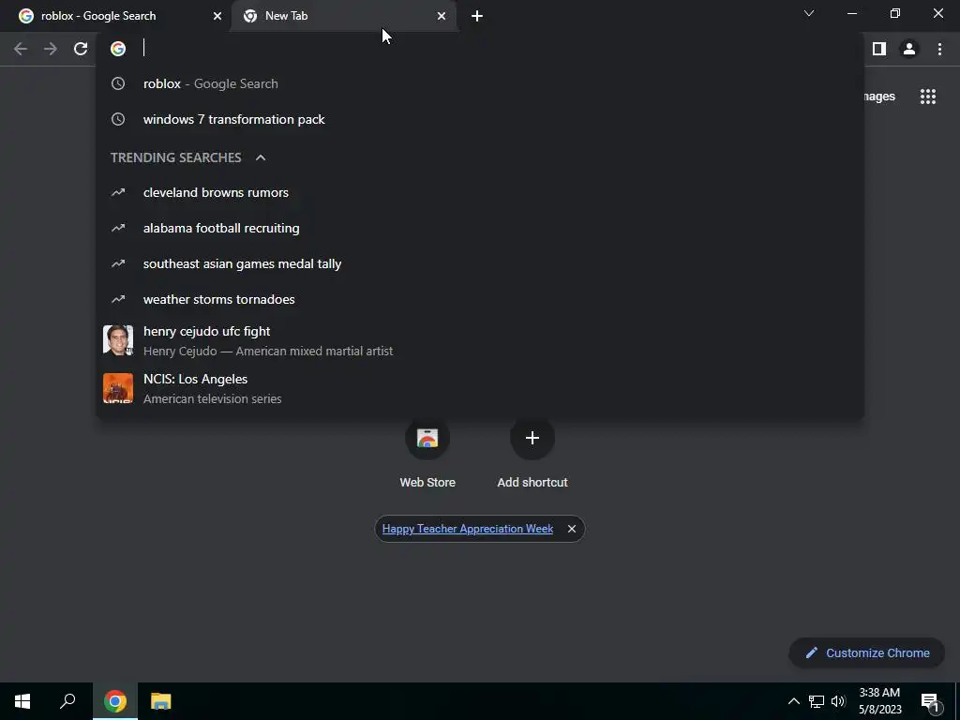This screenshot has height=720, width=960.
Task: Choose henry cejudo ufc fight suggestion
Action: [480, 340]
